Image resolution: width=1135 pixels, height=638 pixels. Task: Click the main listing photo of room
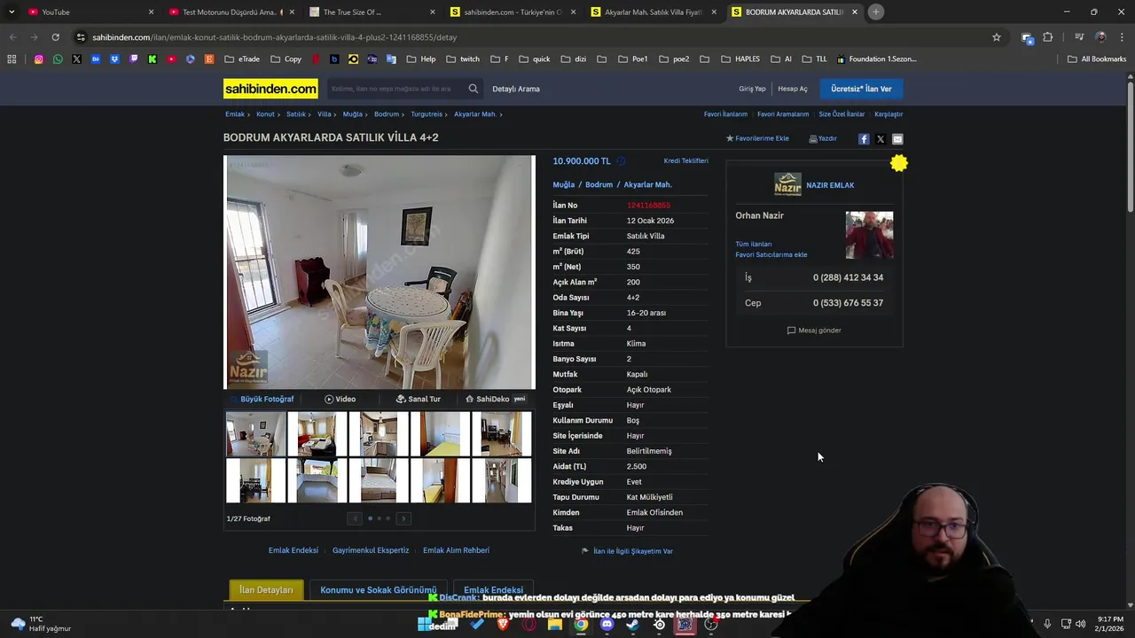pos(380,272)
